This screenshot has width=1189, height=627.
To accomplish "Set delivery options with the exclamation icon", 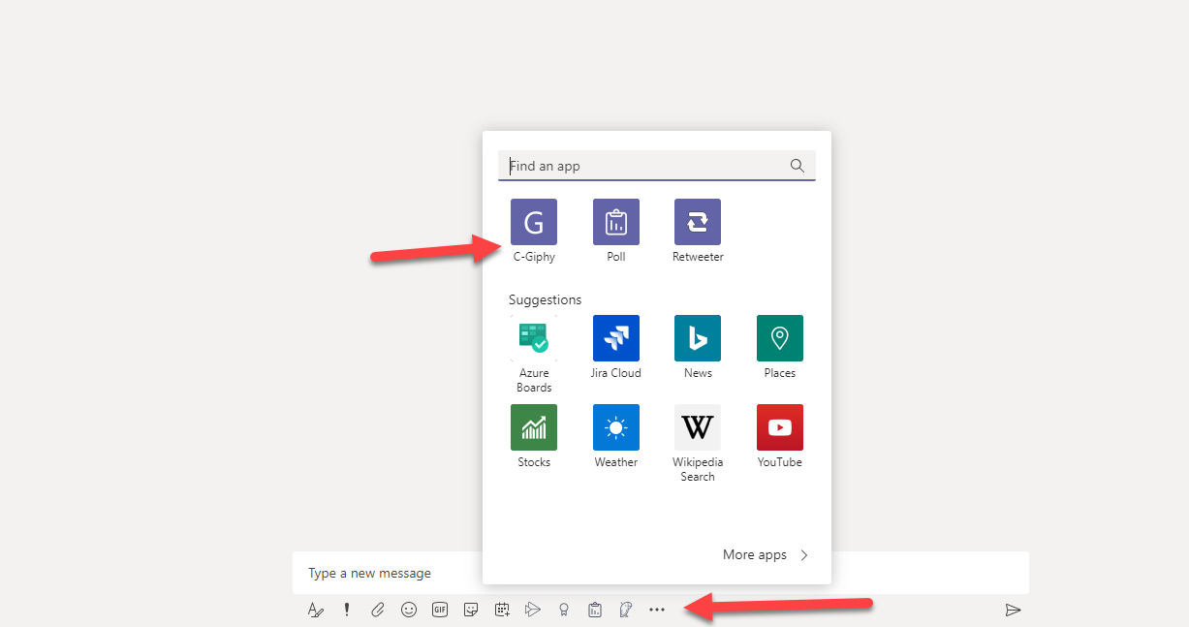I will coord(347,610).
